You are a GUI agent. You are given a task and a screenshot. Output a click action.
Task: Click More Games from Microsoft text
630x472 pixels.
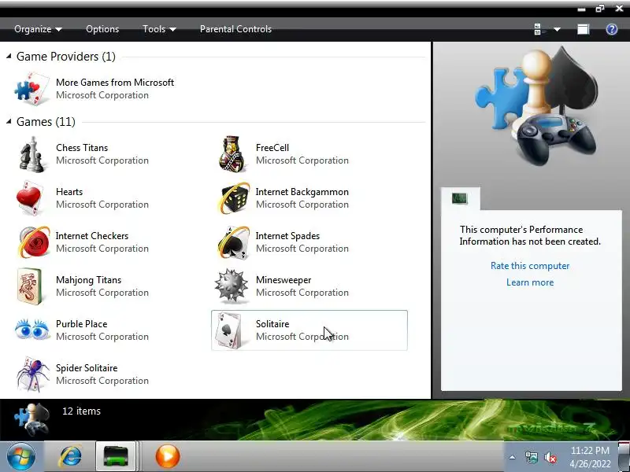[x=115, y=83]
